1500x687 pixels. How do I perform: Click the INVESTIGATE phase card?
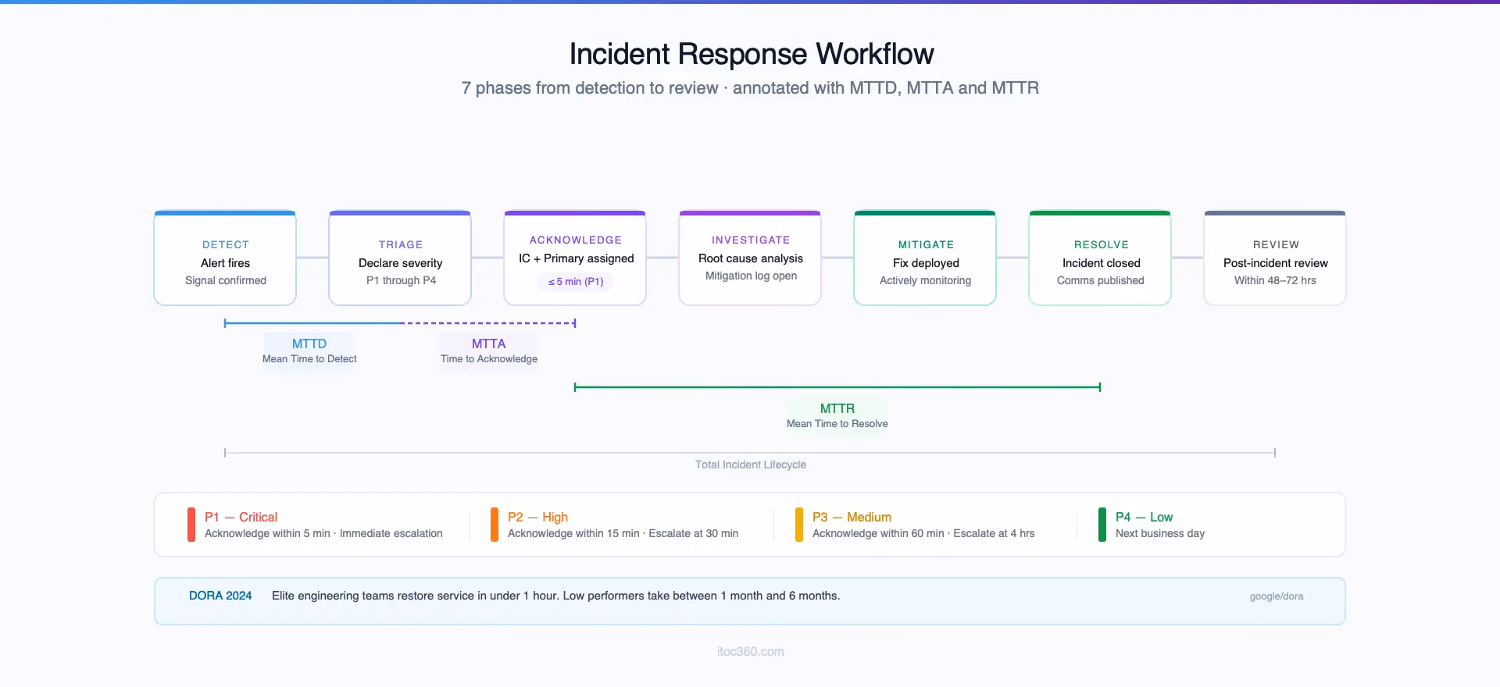(750, 258)
